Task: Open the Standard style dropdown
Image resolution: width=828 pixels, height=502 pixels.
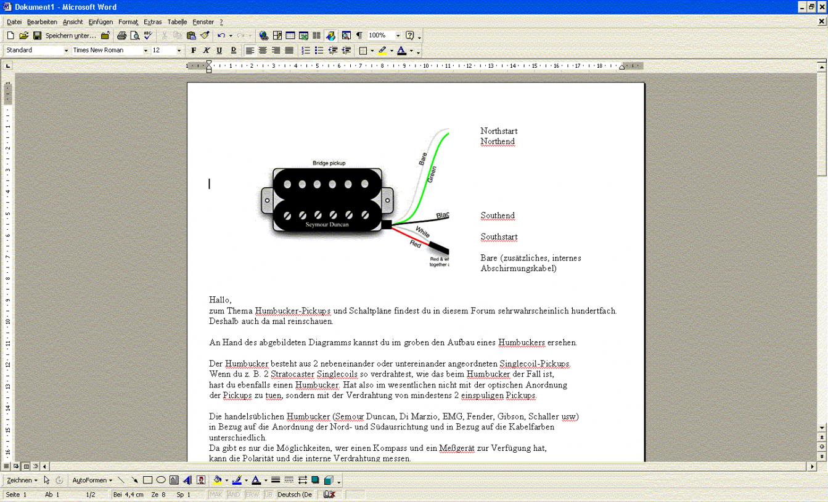Action: pos(66,51)
